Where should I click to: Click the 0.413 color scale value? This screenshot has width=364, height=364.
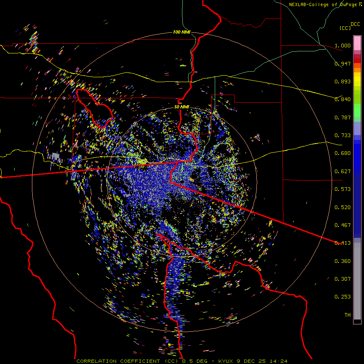[343, 243]
